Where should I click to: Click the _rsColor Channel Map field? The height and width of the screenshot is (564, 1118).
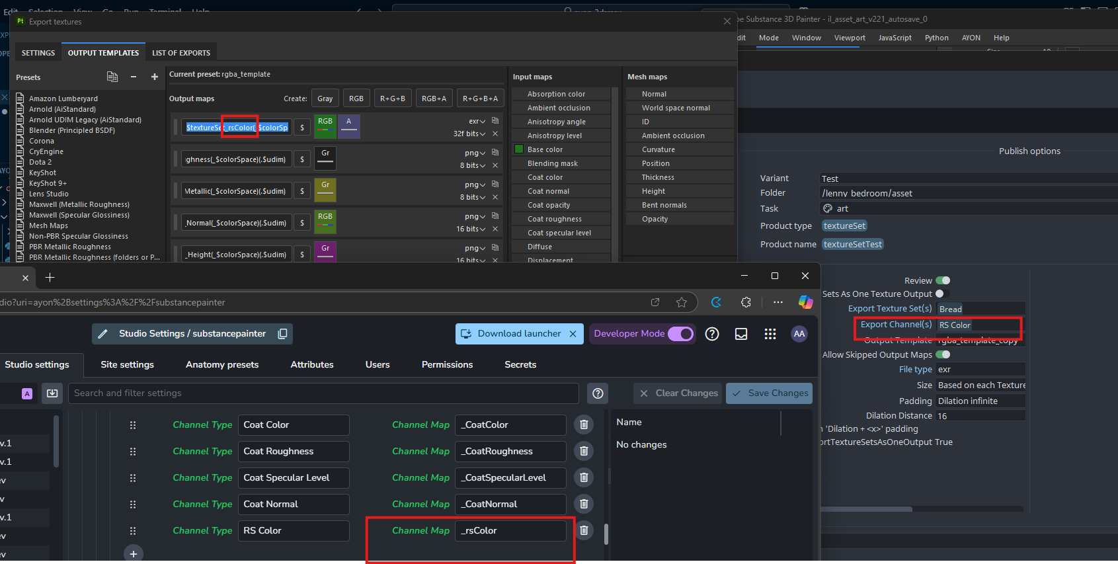tap(510, 531)
